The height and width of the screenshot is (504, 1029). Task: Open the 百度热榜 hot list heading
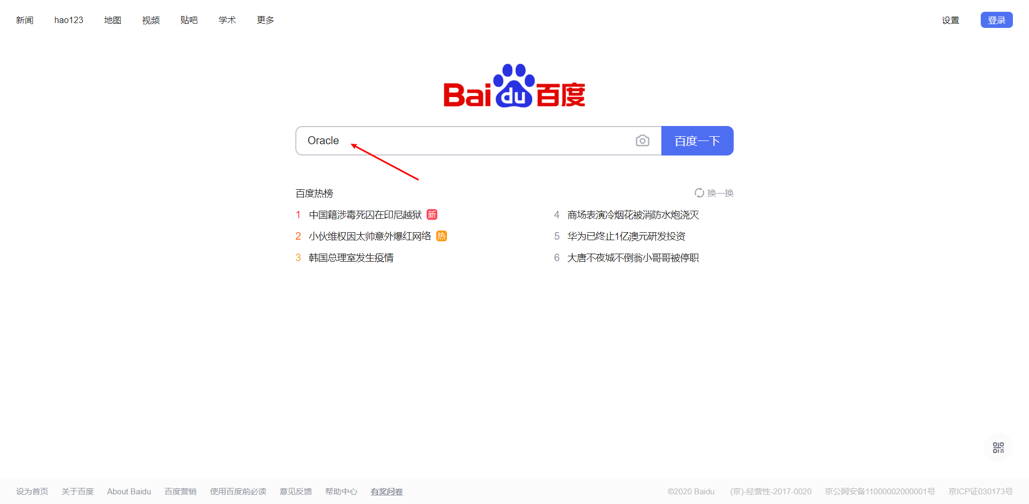(x=315, y=193)
